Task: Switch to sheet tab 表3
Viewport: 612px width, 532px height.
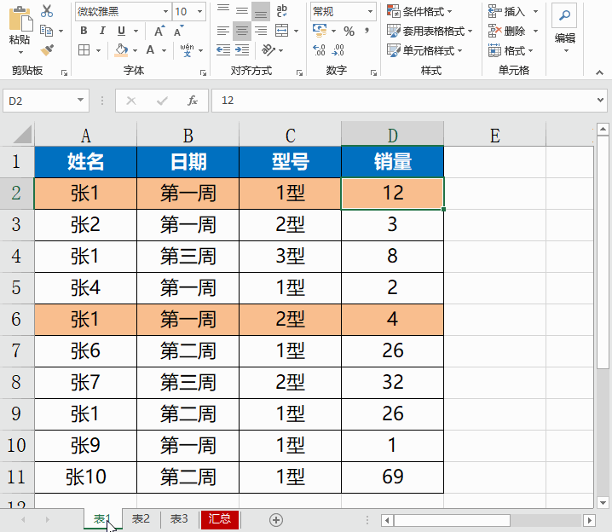Action: (x=179, y=518)
